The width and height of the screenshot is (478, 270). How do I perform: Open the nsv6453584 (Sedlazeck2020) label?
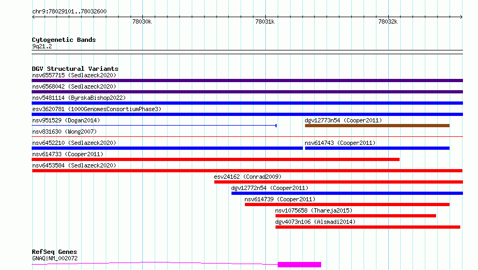74,165
